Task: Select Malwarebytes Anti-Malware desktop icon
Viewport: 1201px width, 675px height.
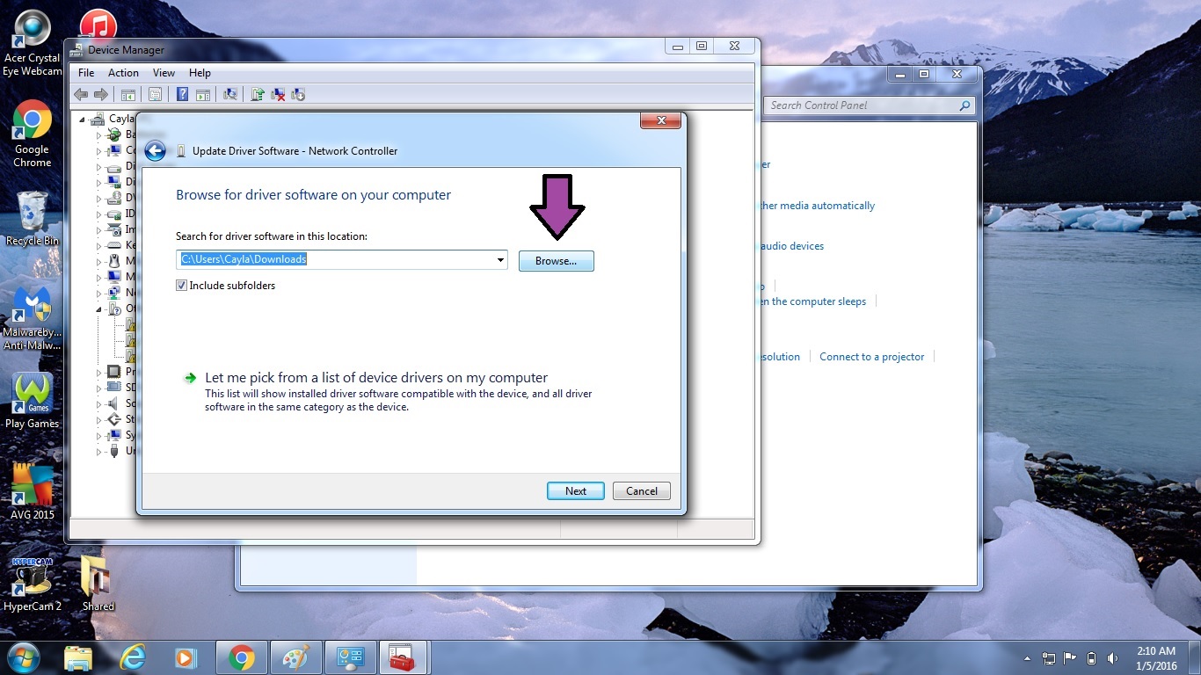Action: point(33,318)
